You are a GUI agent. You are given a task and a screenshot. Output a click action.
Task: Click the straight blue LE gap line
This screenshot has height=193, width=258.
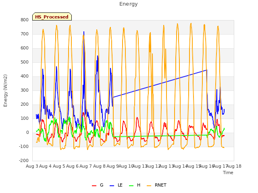(x=160, y=84)
